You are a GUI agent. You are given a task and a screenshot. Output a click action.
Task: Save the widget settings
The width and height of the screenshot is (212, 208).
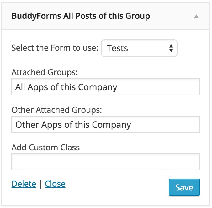[184, 187]
